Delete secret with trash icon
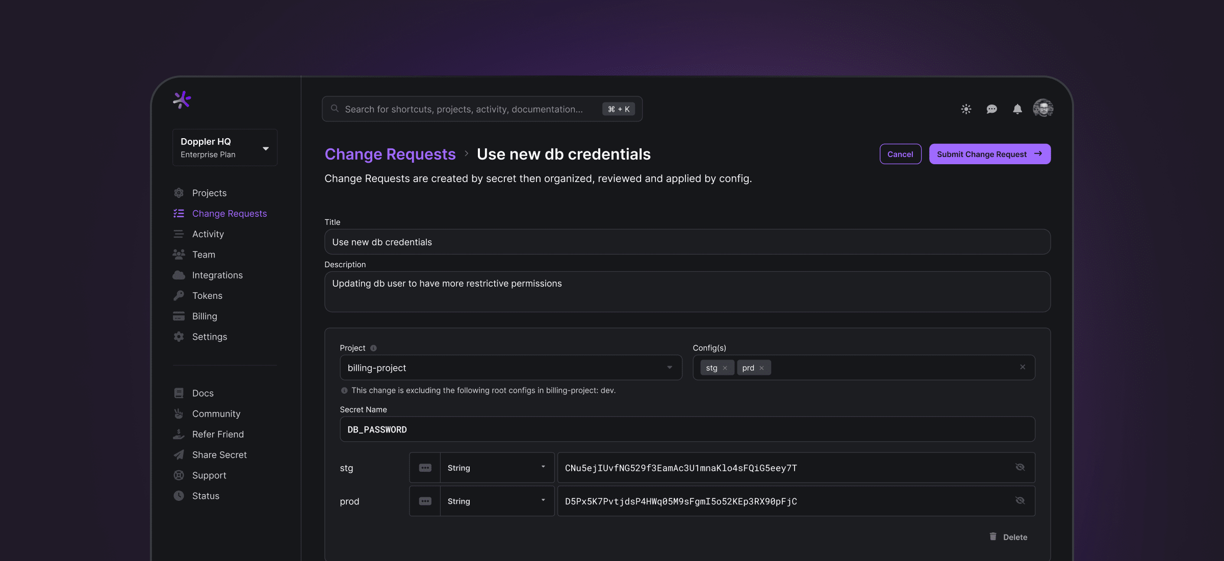 993,537
